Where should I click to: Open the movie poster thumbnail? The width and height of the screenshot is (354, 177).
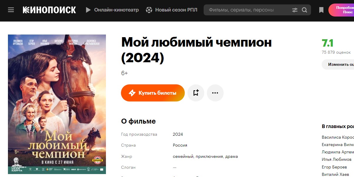click(57, 104)
